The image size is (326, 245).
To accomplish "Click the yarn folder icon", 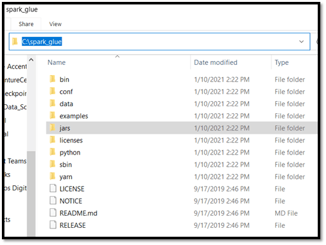I will [x=53, y=176].
